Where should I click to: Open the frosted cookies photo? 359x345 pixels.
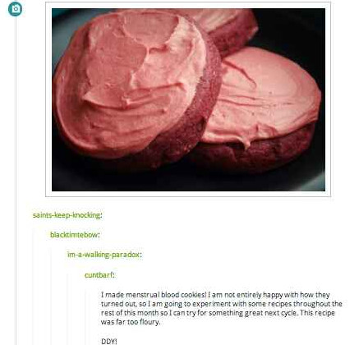[x=188, y=99]
